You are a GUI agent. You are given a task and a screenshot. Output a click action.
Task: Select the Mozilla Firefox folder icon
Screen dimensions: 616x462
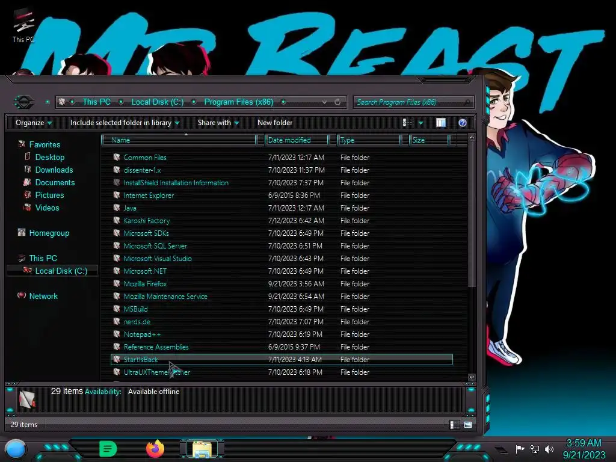(117, 283)
